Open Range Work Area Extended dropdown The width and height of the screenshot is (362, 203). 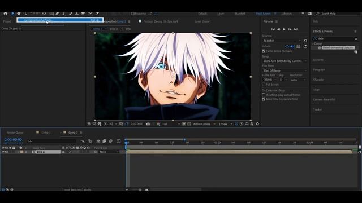(285, 61)
